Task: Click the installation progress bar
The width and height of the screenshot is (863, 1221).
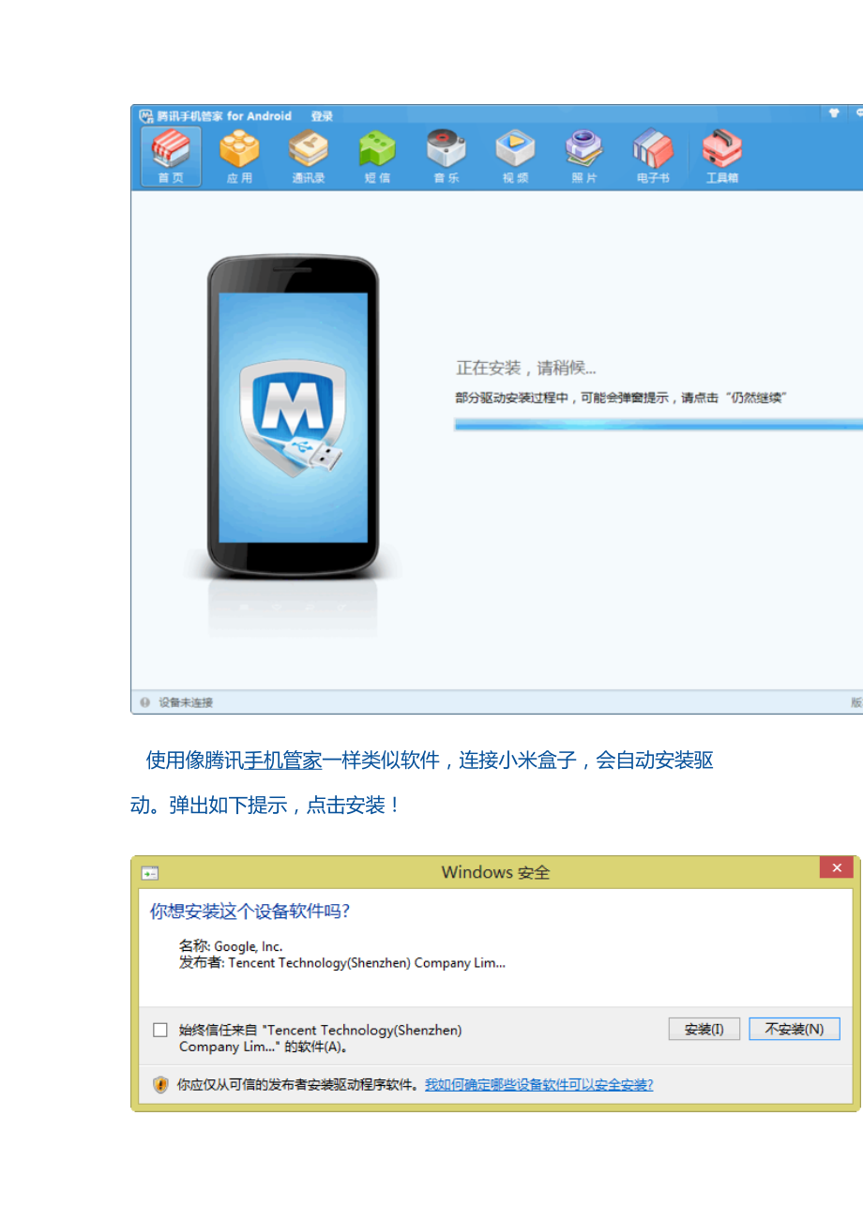Action: click(x=659, y=425)
